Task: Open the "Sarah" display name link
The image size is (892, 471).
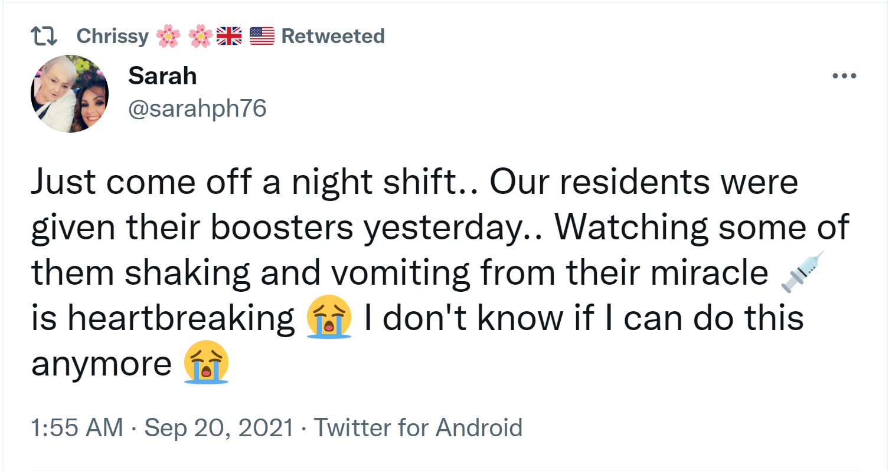Action: click(162, 76)
